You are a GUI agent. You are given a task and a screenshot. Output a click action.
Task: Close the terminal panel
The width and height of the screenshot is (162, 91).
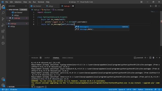click(x=160, y=58)
